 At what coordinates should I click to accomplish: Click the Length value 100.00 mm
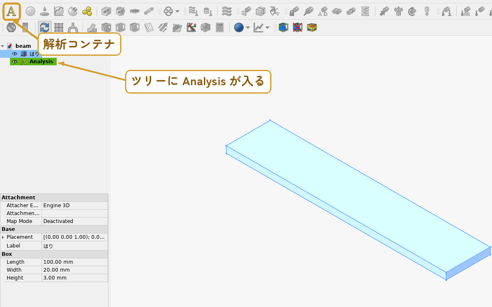[x=75, y=262]
